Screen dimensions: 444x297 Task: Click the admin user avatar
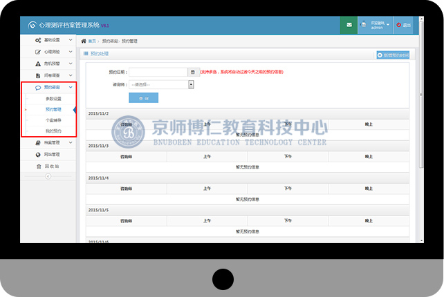pos(363,25)
